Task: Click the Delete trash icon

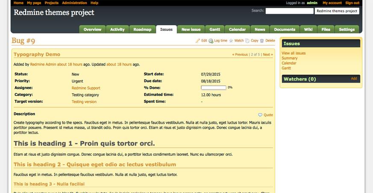Action: (262, 41)
